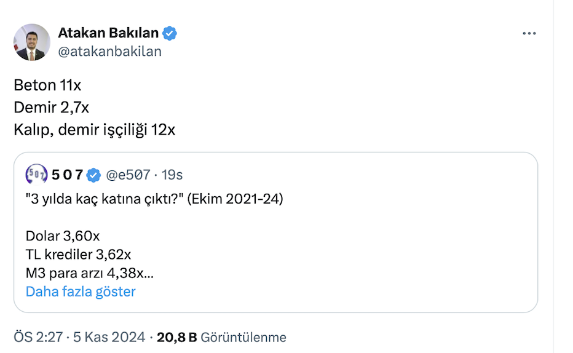Click Atakan Bakılan's profile avatar photo
The image size is (573, 353).
(32, 42)
